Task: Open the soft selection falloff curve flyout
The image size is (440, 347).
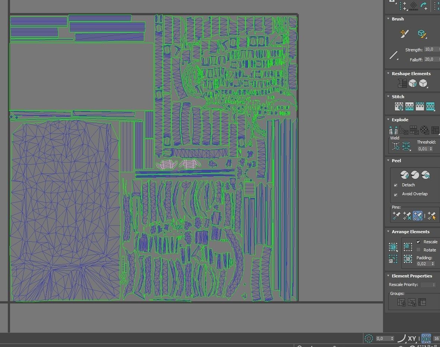Action: pos(402,338)
